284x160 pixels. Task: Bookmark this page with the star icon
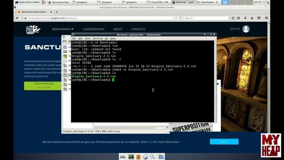(x=233, y=18)
